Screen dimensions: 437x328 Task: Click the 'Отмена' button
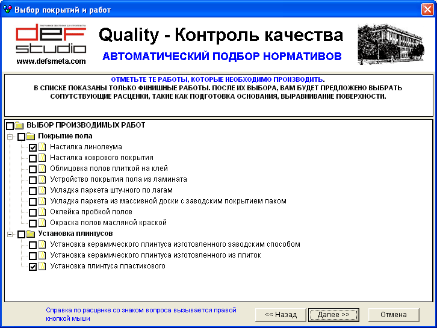(x=394, y=315)
